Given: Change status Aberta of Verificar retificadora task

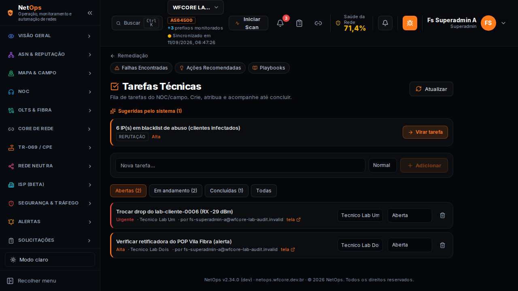Looking at the screenshot, I should pos(410,245).
